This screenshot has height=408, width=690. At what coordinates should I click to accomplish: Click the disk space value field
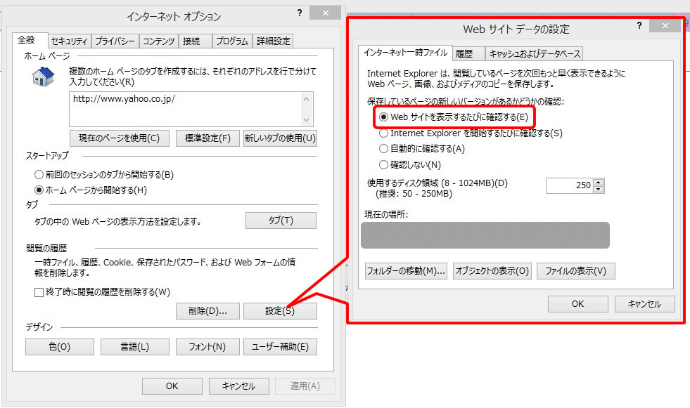point(569,186)
